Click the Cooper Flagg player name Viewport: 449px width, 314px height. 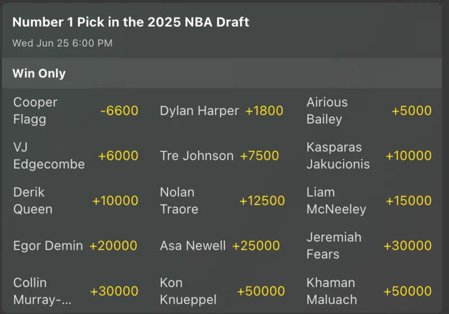point(35,111)
